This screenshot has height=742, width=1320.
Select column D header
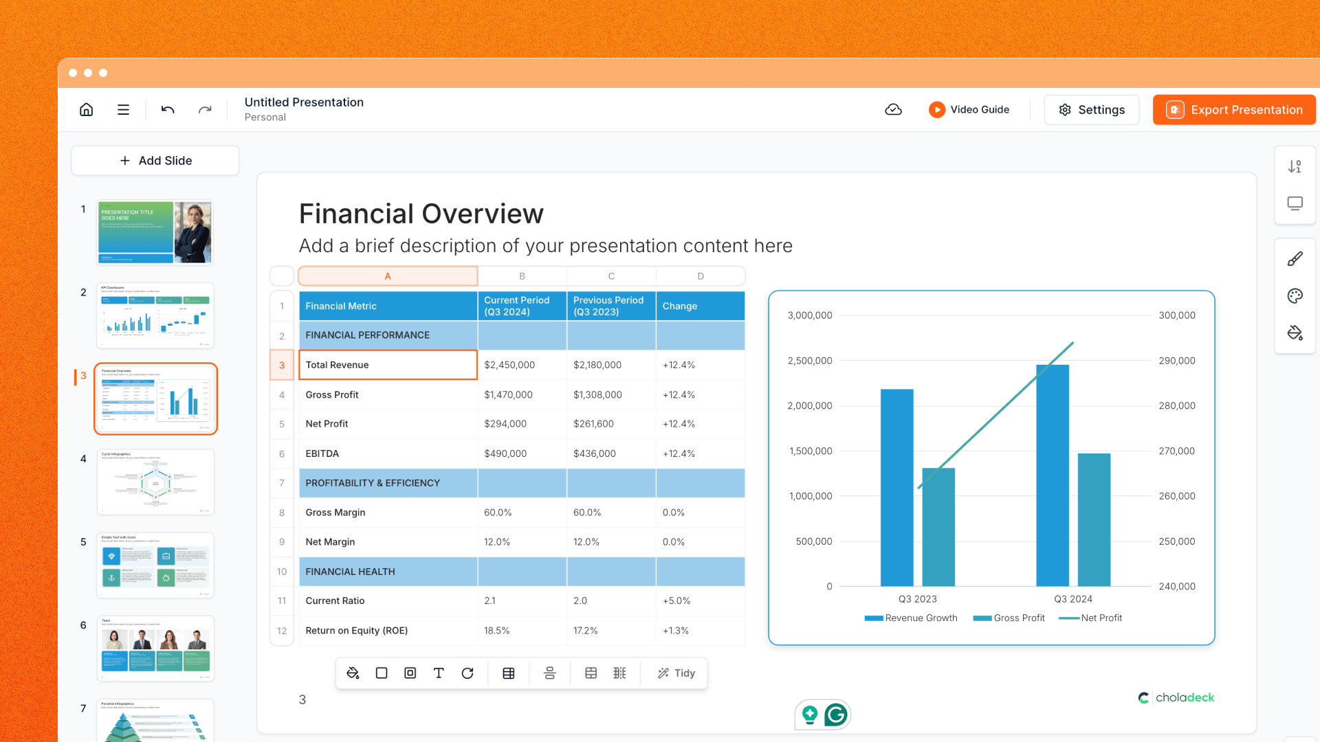tap(701, 276)
